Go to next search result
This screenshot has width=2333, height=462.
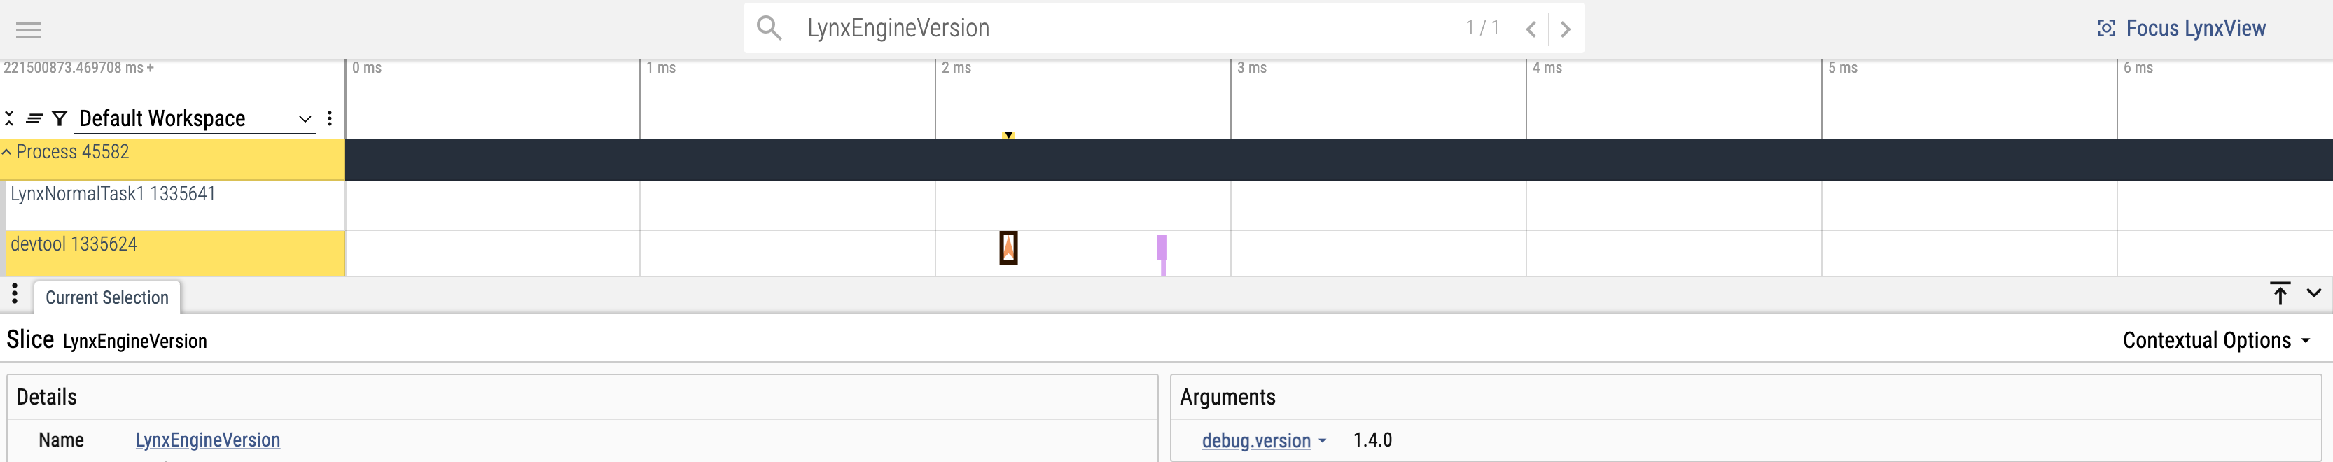[1565, 29]
